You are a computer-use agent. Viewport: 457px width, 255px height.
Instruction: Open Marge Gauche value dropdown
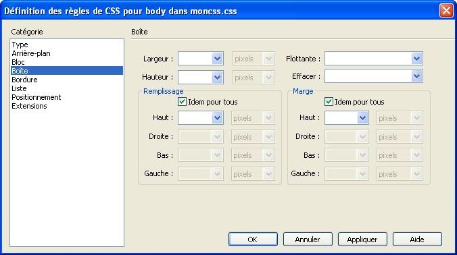click(362, 174)
